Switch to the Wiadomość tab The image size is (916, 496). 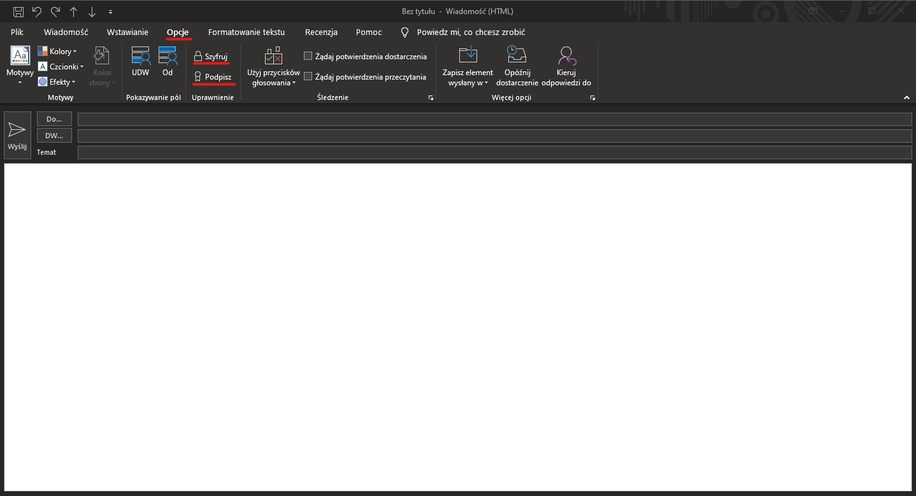tap(66, 32)
